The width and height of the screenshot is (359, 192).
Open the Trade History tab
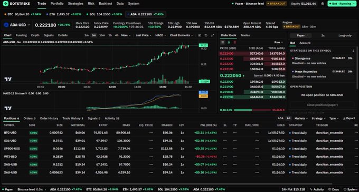[x=73, y=118]
